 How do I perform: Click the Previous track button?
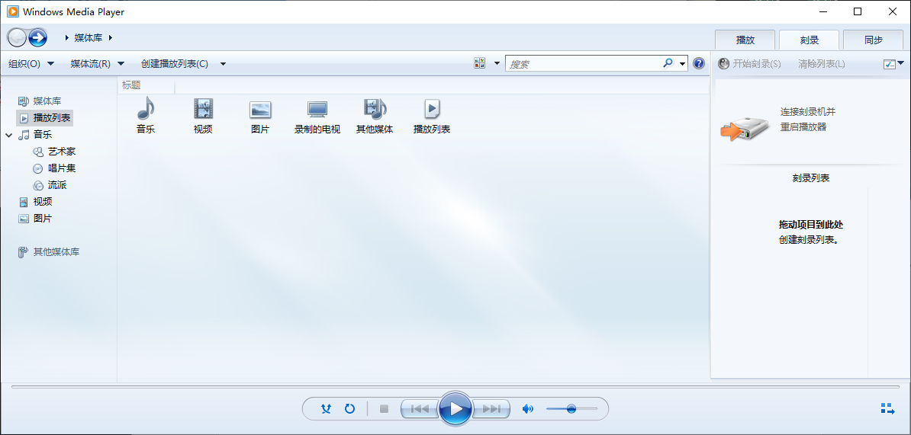420,409
